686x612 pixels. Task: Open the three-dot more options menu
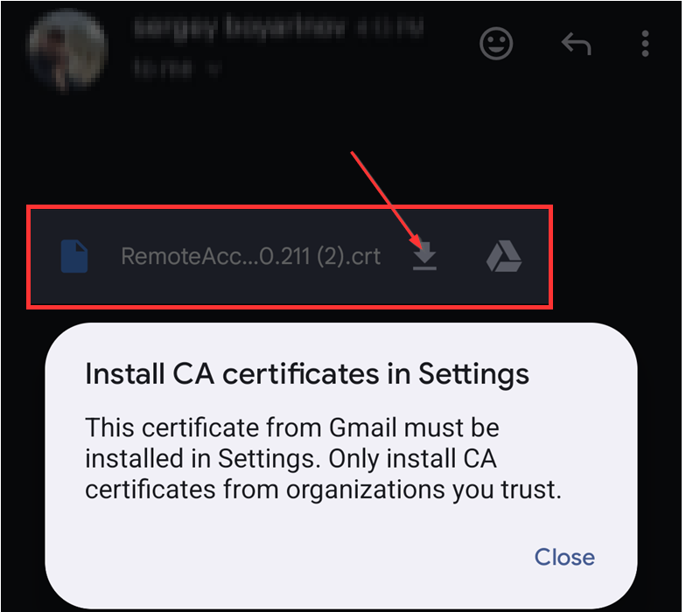tap(645, 44)
